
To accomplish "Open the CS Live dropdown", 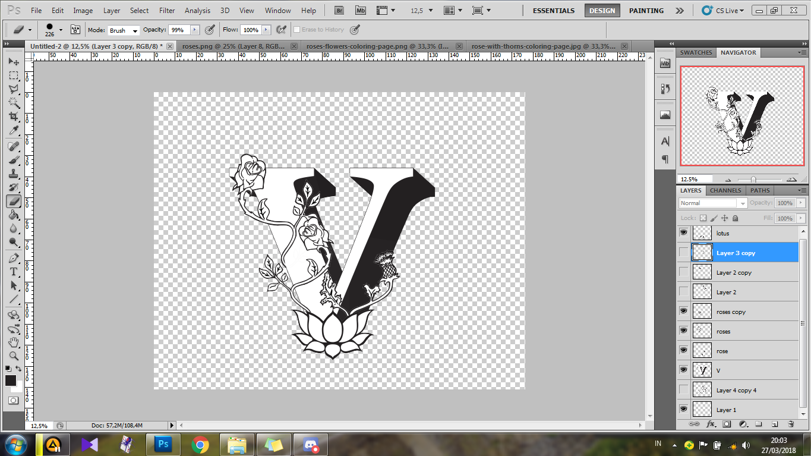I will click(722, 10).
